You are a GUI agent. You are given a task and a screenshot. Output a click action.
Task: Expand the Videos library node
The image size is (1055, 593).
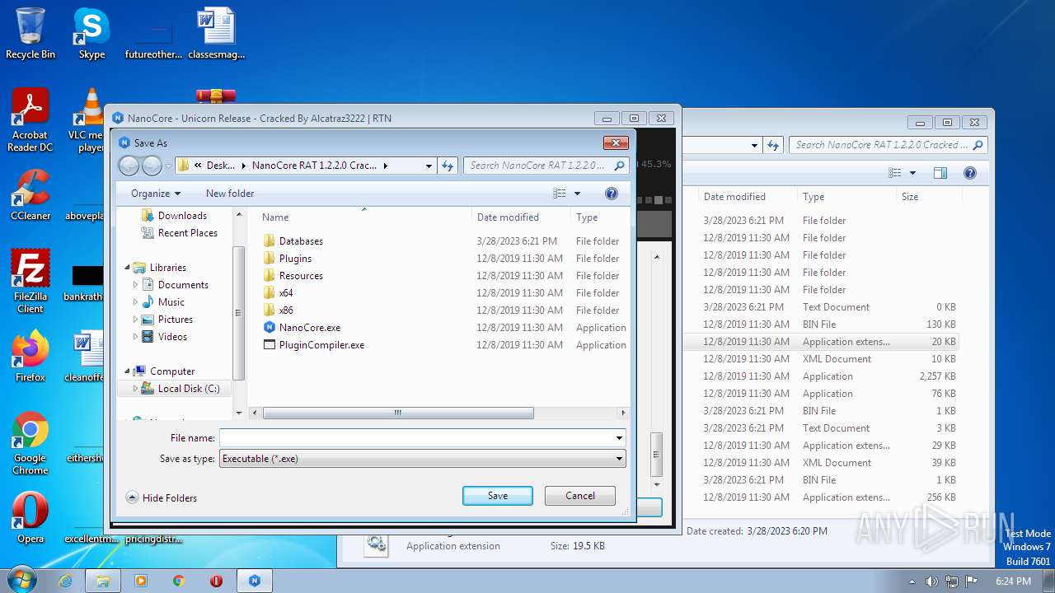136,337
